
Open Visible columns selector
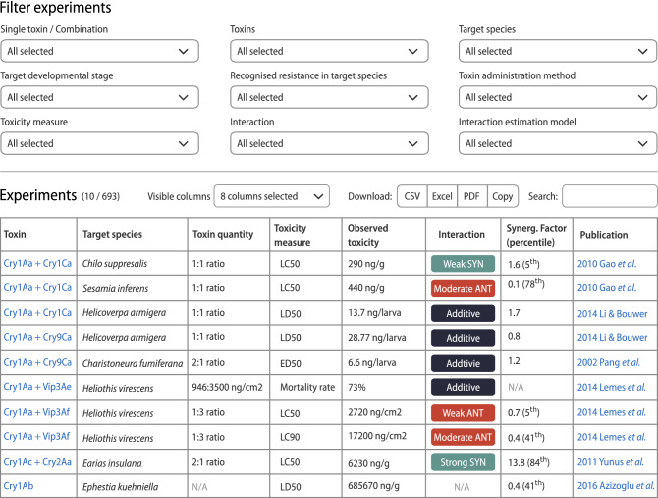pos(271,196)
